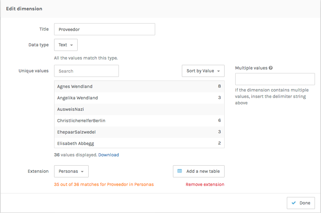The image size is (321, 213).
Task: Focus the unique values Search box
Action: [86, 71]
